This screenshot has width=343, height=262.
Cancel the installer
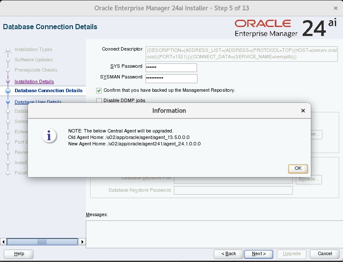tap(325, 254)
